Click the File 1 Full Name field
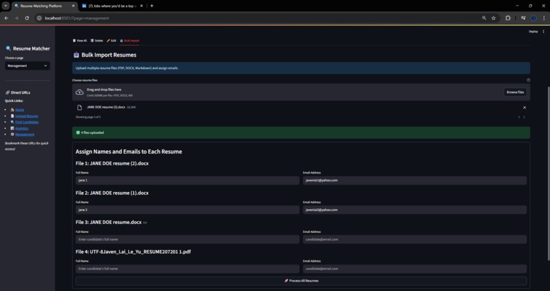 (187, 180)
